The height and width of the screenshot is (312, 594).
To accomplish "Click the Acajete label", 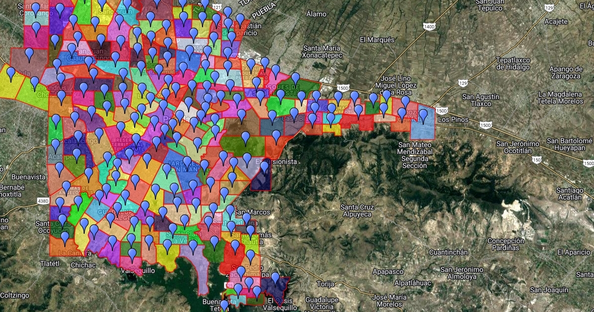I will [556, 21].
